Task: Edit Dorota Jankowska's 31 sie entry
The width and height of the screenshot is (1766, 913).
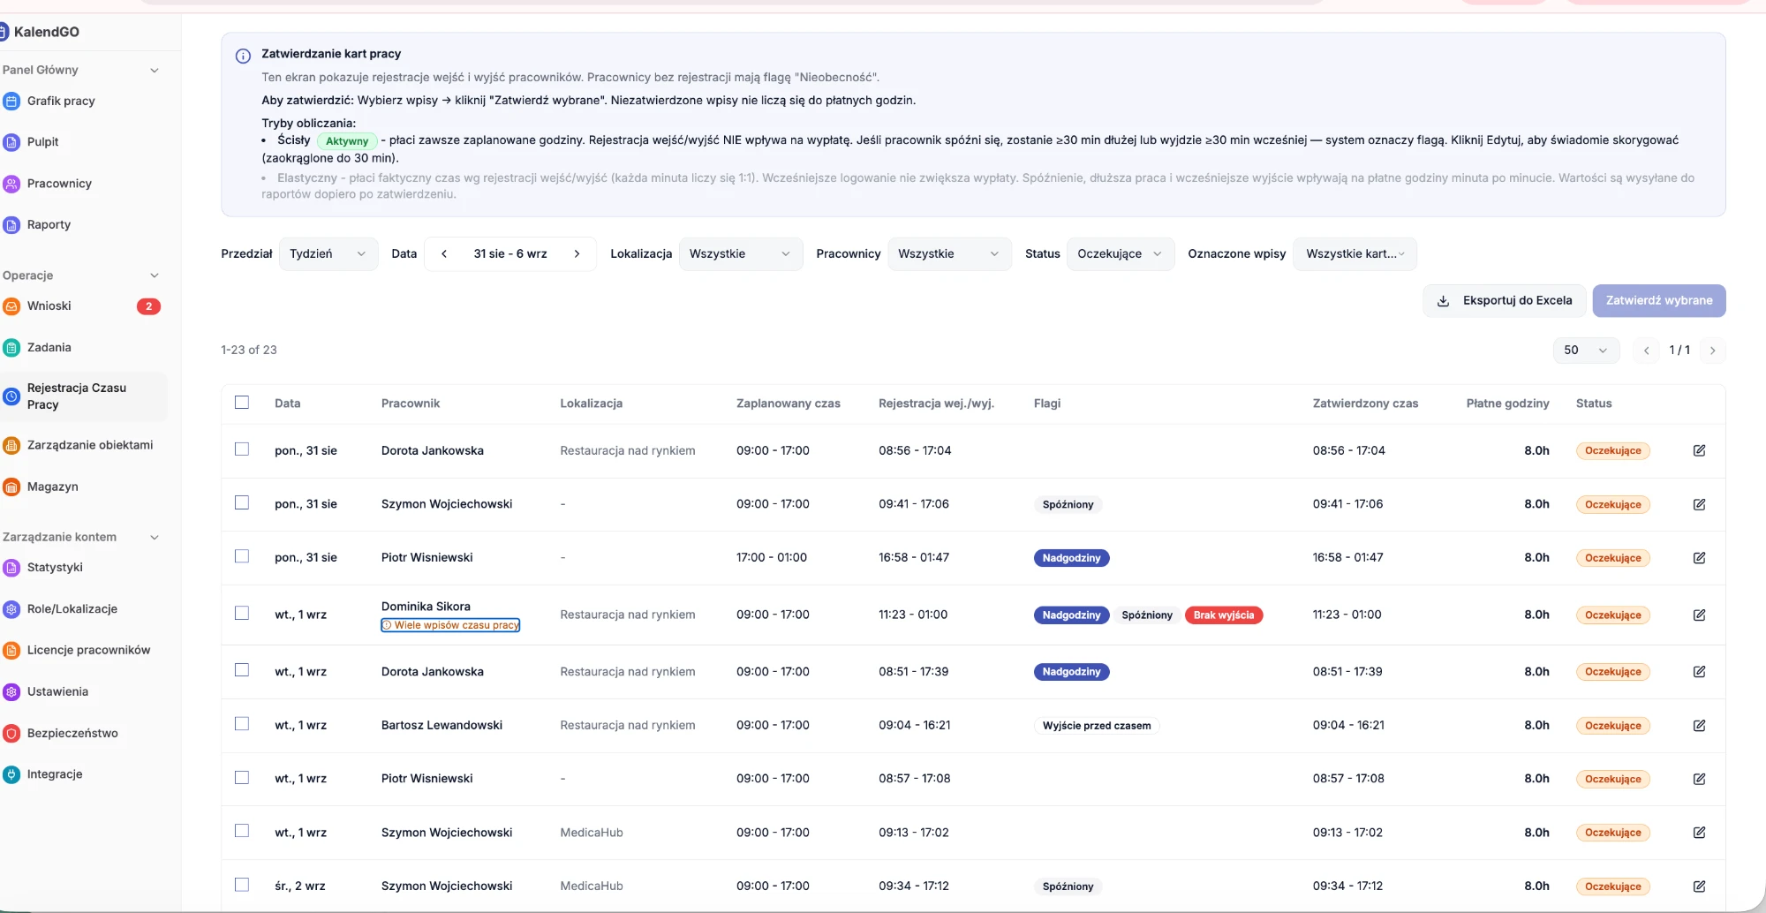Action: 1699,450
